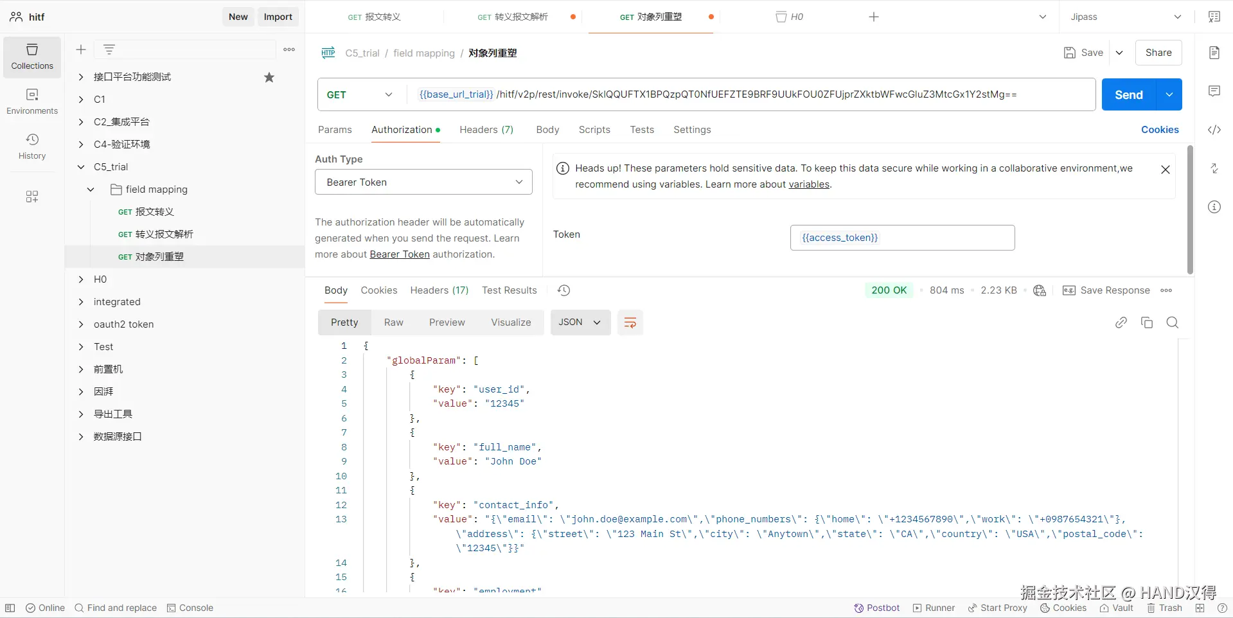Create a new collection with plus icon

pos(81,49)
